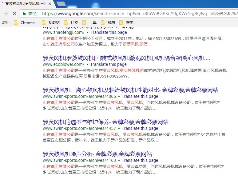Screen dimensions: 238x176
Task: Open the 工具 bookmark folder
Action: coord(89,22)
